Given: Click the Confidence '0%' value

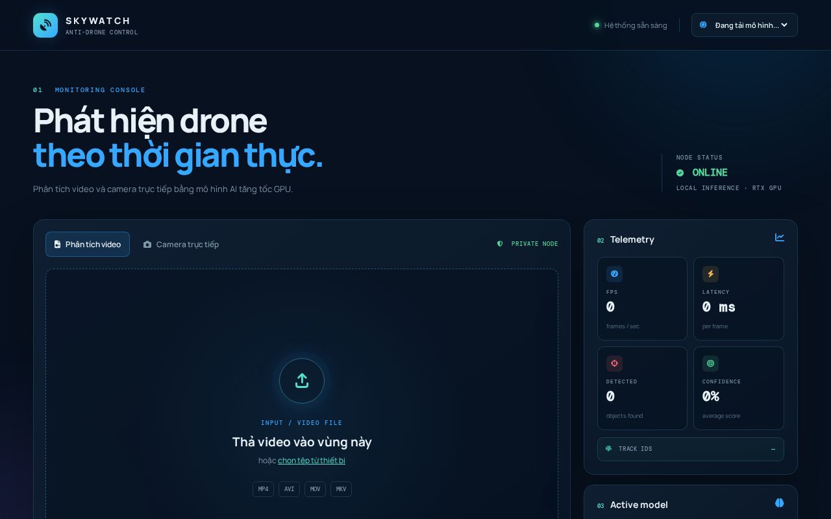Looking at the screenshot, I should click(711, 396).
